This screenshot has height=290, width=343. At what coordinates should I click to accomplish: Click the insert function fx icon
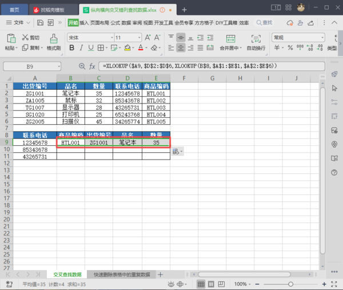click(x=91, y=66)
